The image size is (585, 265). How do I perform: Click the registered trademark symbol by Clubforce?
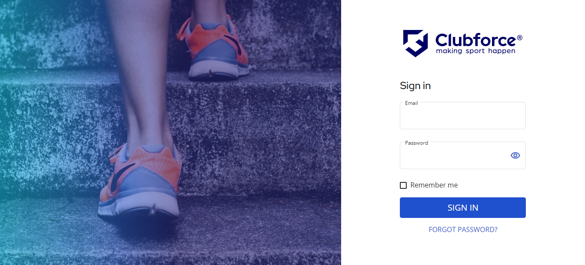point(519,38)
